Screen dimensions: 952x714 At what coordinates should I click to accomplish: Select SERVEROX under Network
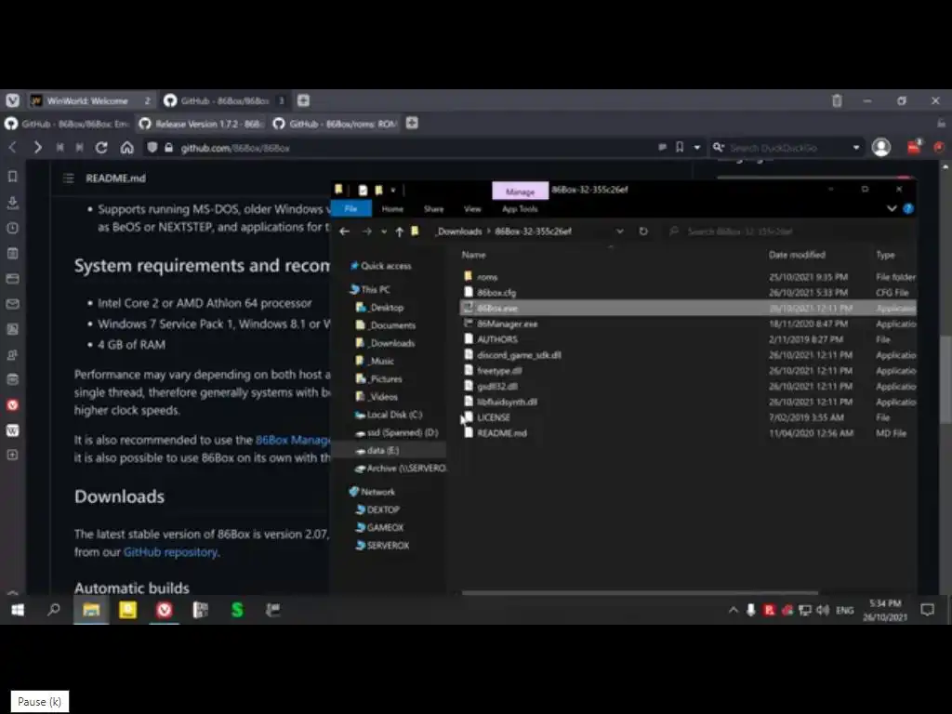point(388,545)
